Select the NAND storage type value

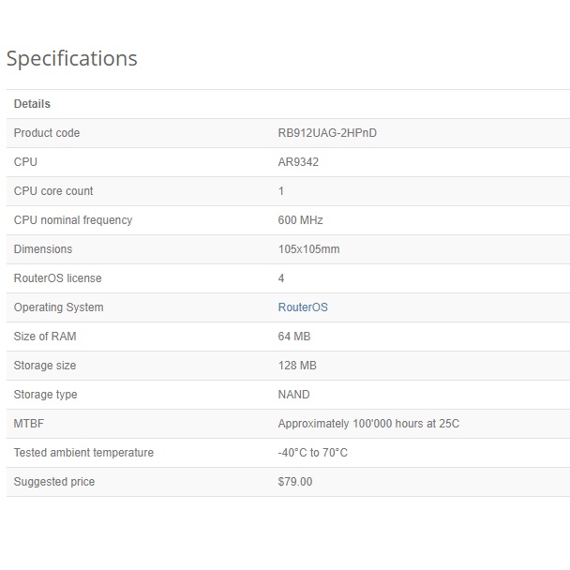pos(293,395)
